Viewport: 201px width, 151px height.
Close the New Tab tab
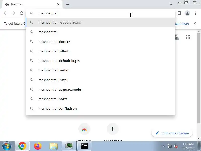[58, 4]
